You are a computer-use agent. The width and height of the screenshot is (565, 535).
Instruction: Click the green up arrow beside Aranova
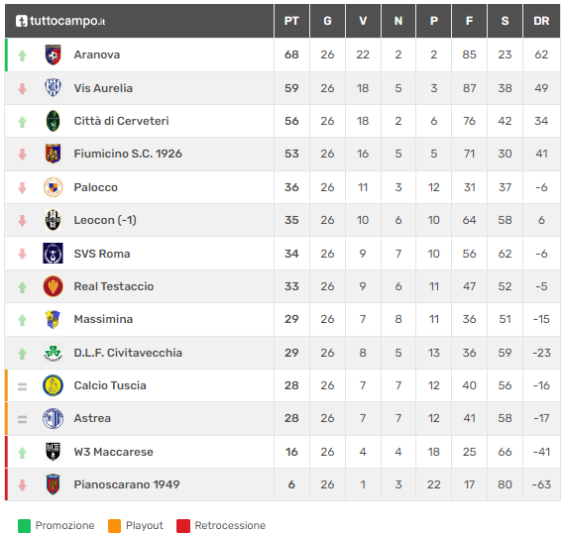tap(23, 55)
